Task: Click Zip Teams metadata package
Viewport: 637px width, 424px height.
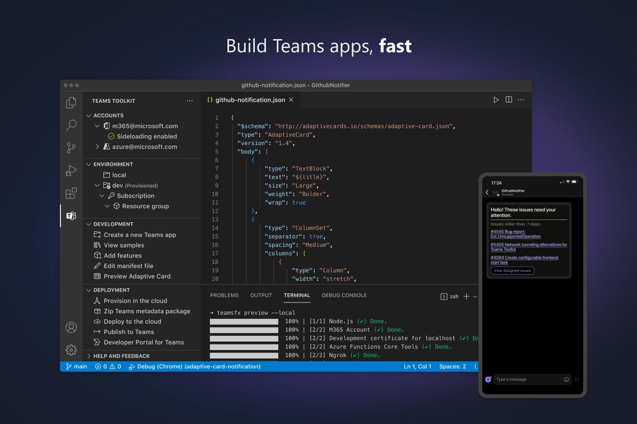Action: pos(142,311)
